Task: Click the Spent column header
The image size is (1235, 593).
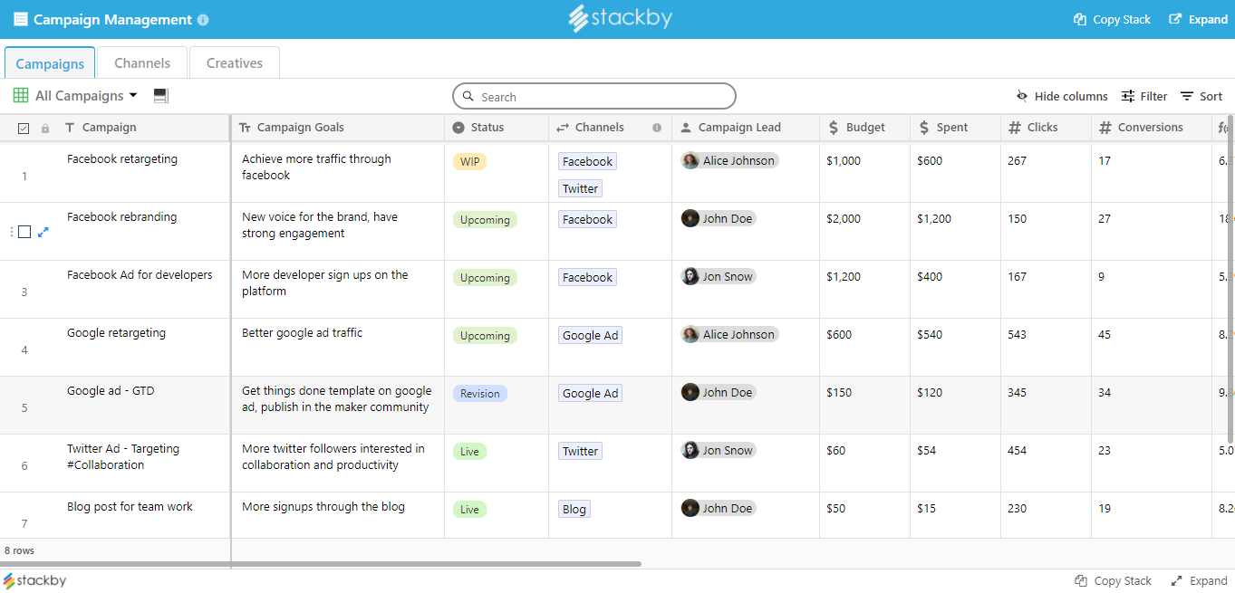Action: pos(955,128)
